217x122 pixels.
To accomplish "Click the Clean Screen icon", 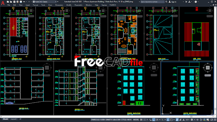I will 212,120.
